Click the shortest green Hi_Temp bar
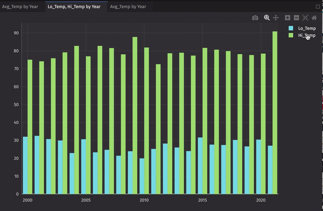The height and width of the screenshot is (211, 323). pyautogui.click(x=158, y=129)
